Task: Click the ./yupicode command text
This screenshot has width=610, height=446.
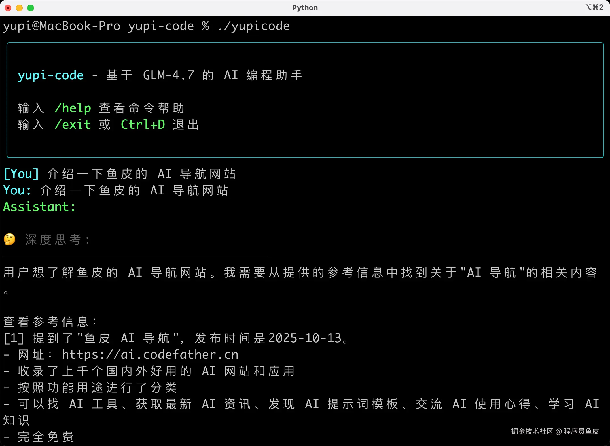Action: tap(254, 26)
